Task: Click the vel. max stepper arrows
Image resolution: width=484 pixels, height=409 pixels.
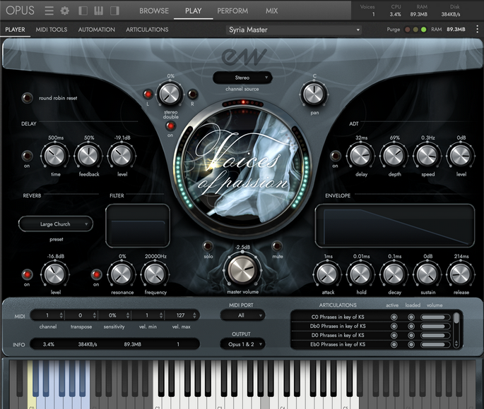Action: pyautogui.click(x=194, y=315)
